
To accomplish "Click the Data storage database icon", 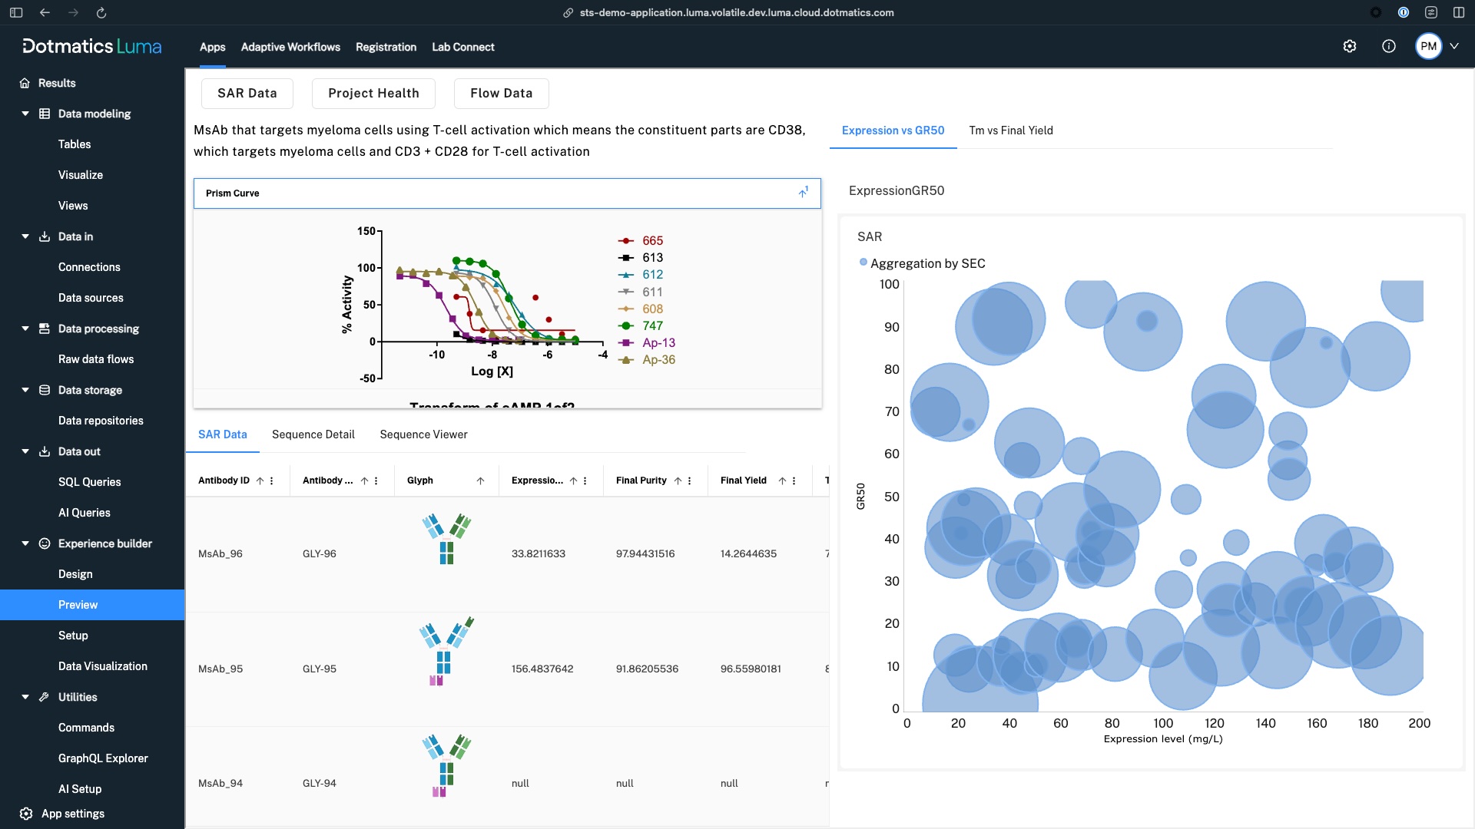I will coord(44,390).
